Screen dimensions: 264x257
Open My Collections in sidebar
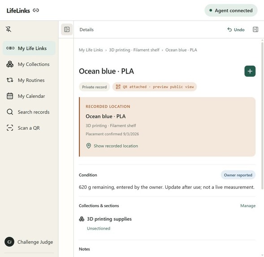pos(29,64)
